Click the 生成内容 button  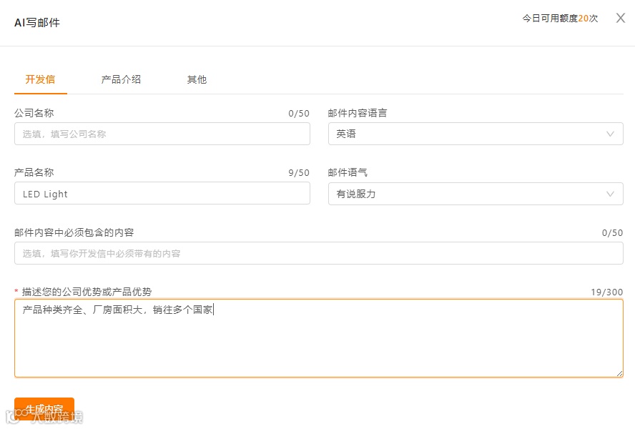pos(44,409)
